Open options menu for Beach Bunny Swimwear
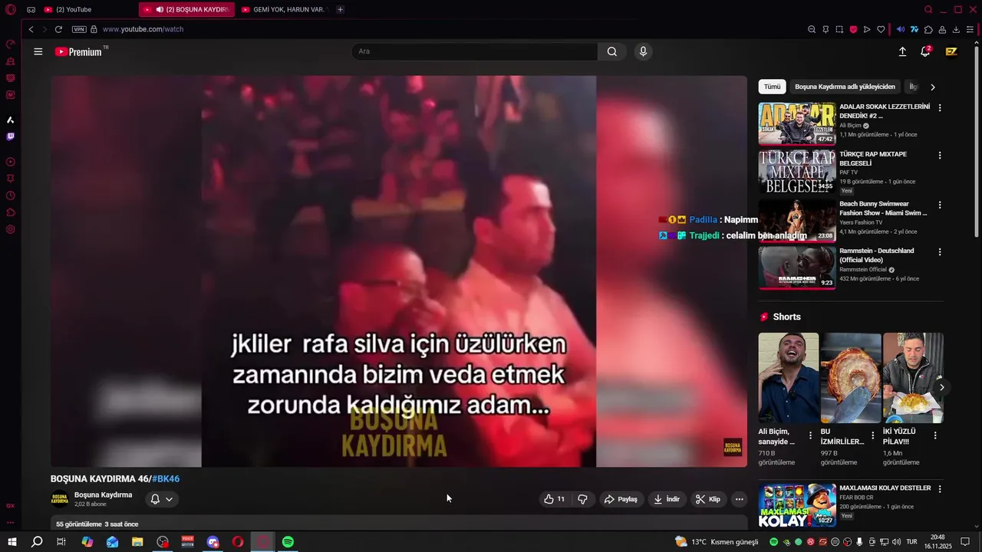982x552 pixels. point(939,205)
